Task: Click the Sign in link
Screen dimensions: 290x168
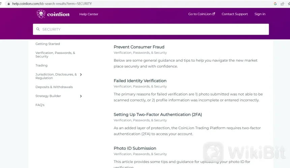Action: click(260, 14)
